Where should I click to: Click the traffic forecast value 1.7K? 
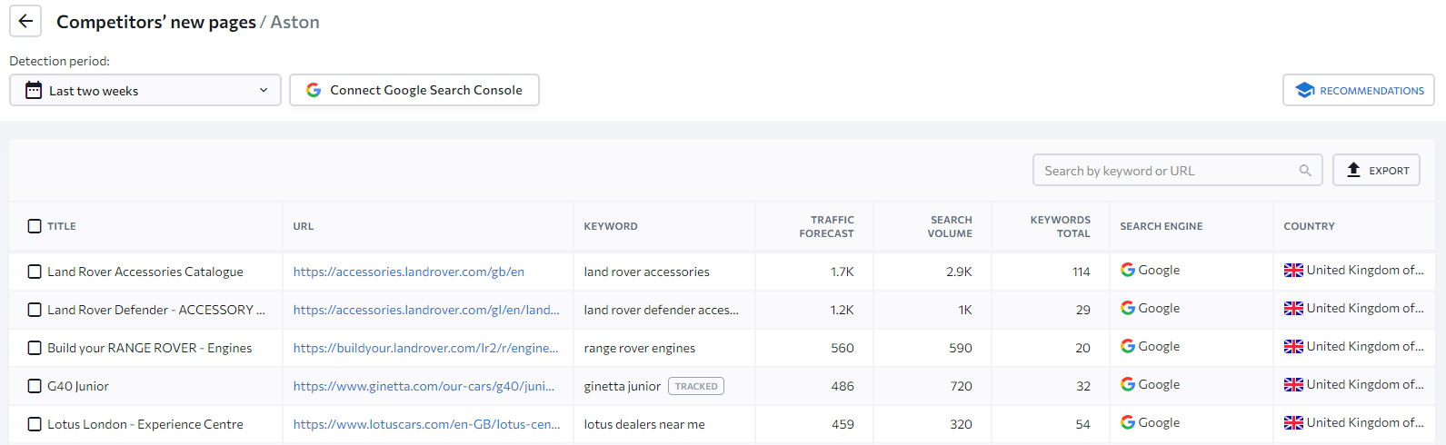(x=843, y=272)
